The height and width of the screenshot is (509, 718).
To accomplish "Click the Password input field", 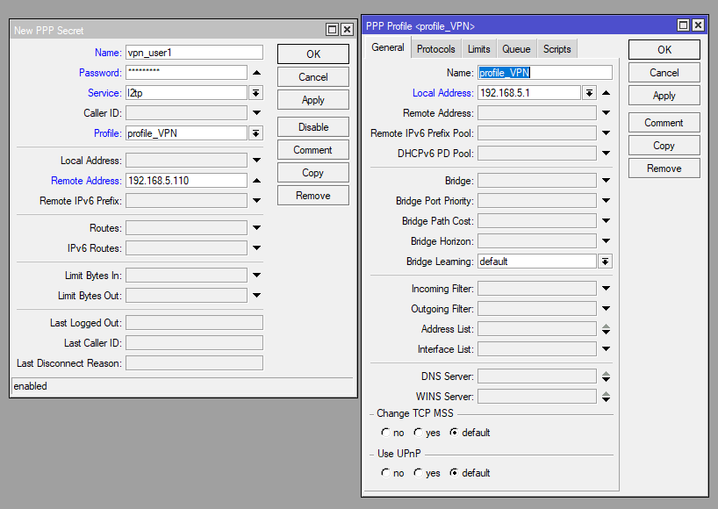I will [186, 73].
